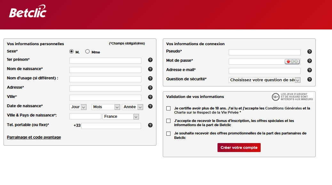Click the Vos informations personnelles heading
Viewport: 332px width, 185px height.
(36, 44)
